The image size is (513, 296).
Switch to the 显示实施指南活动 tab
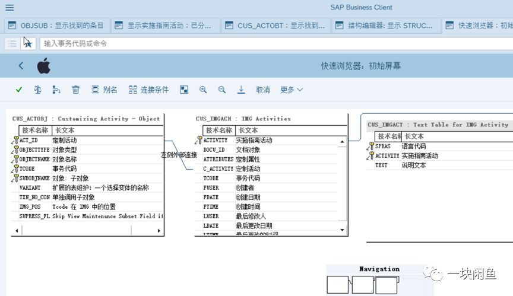click(165, 26)
